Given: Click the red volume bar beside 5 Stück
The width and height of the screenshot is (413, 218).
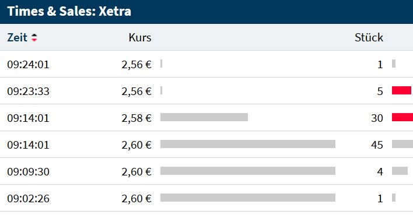Looking at the screenshot, I should pyautogui.click(x=401, y=90).
